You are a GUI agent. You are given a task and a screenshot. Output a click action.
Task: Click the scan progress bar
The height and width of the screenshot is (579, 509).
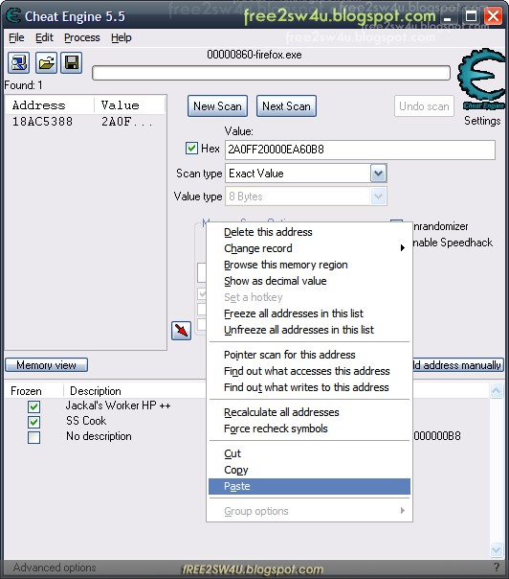pyautogui.click(x=272, y=73)
